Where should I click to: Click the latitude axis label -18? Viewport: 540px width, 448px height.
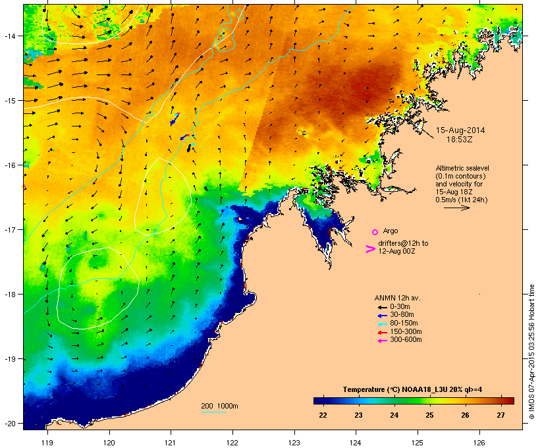click(9, 294)
